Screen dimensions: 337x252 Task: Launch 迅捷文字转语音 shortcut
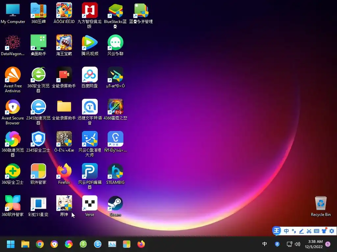coord(90,112)
